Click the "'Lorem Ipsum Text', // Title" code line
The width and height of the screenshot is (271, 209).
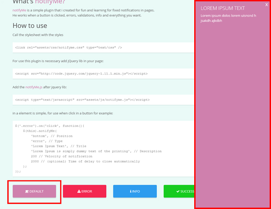(x=59, y=146)
